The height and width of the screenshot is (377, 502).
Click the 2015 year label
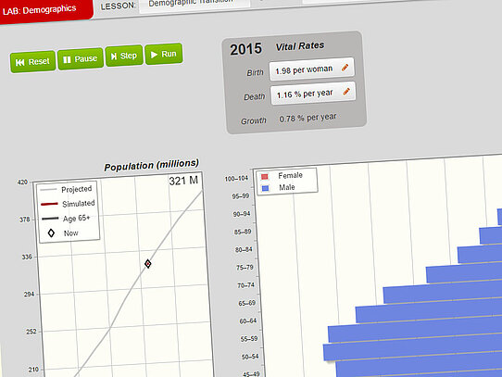tap(245, 49)
